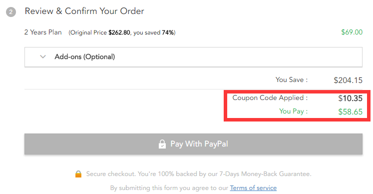Click the You Pay label
The height and width of the screenshot is (194, 373).
point(293,111)
